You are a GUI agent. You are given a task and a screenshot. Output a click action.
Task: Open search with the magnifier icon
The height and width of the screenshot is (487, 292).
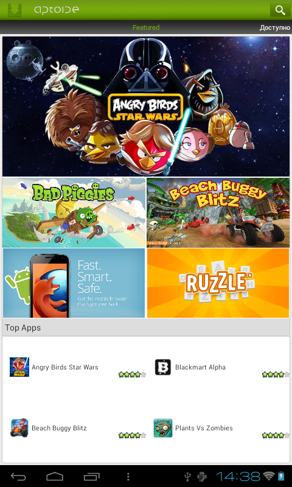coord(280,10)
